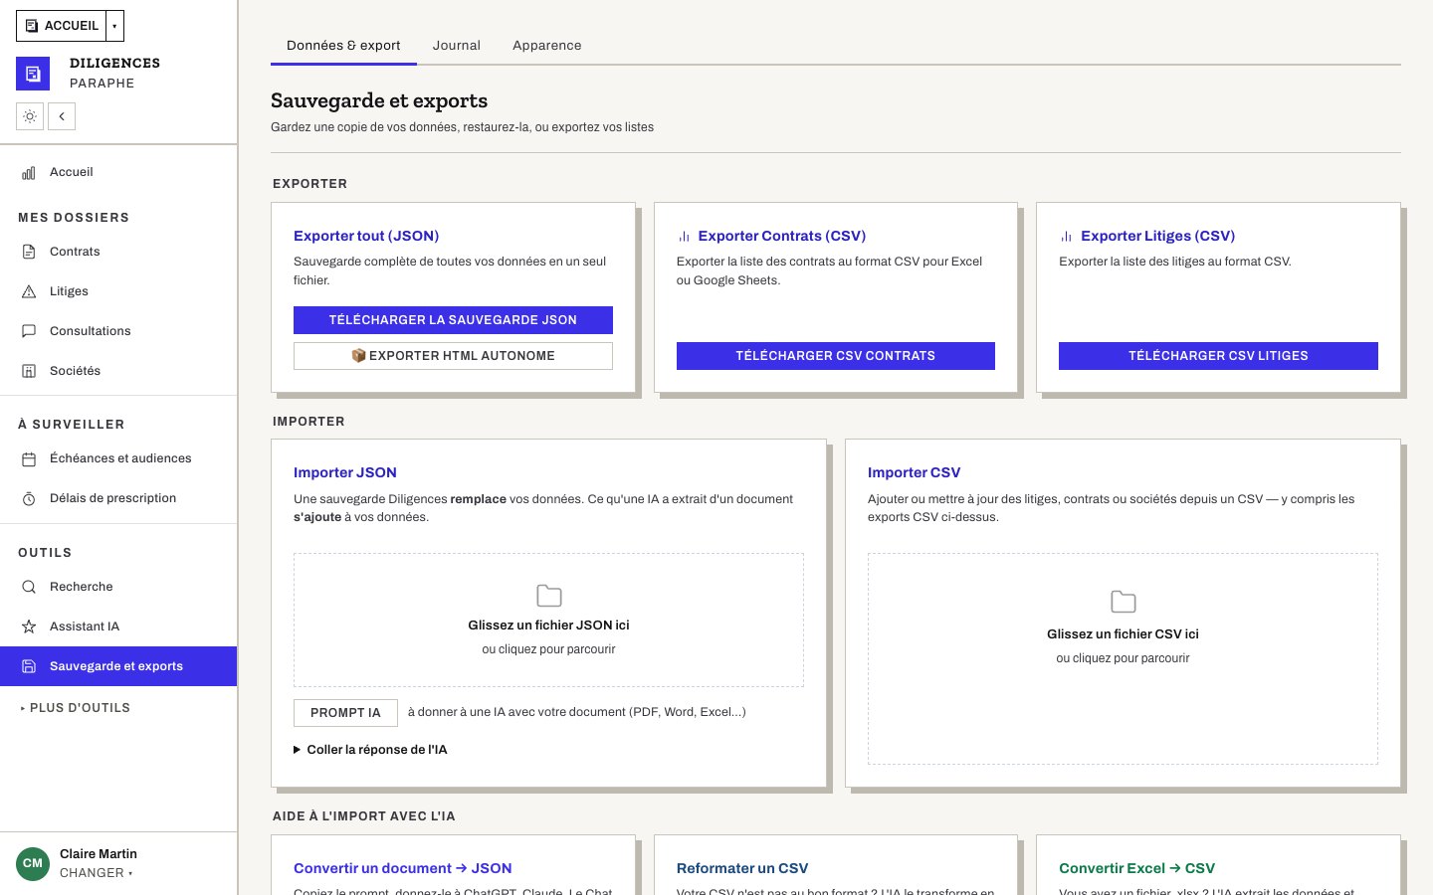
Task: Open the Accueil dropdown arrow
Action: [114, 26]
